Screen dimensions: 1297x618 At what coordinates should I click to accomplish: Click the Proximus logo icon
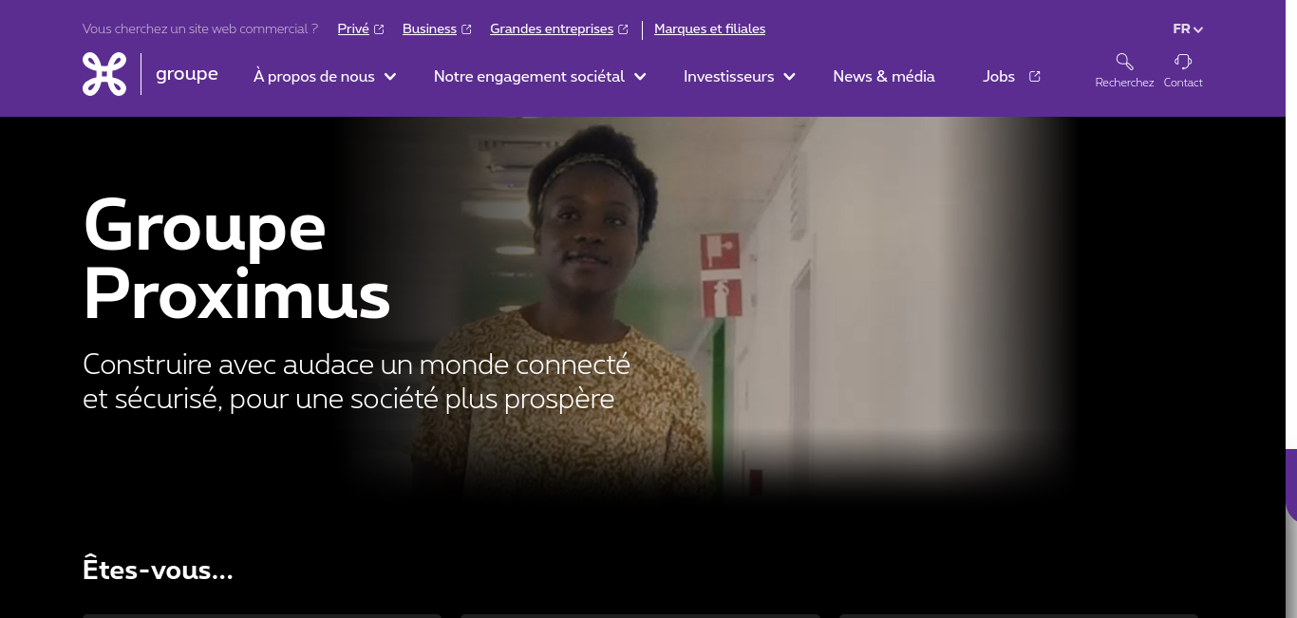(104, 74)
